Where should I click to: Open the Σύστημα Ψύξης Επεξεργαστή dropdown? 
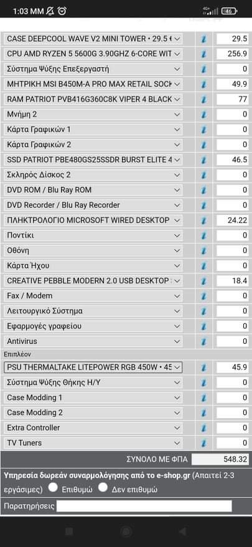point(93,69)
